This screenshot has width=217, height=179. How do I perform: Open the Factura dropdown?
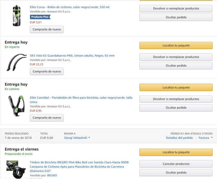[x=206, y=138]
